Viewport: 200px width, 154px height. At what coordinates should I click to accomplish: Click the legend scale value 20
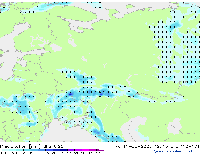(54, 153)
